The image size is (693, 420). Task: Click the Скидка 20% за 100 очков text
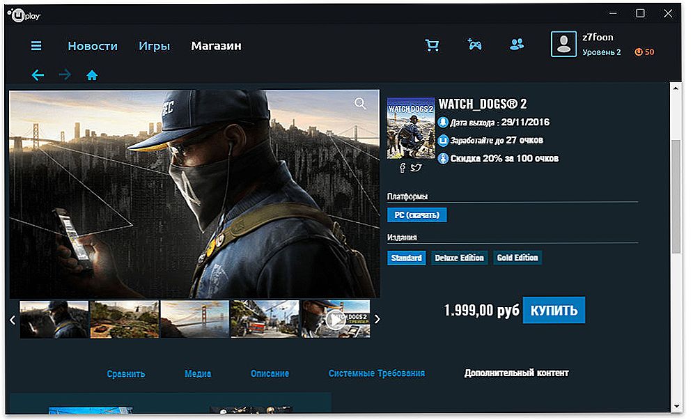(504, 159)
